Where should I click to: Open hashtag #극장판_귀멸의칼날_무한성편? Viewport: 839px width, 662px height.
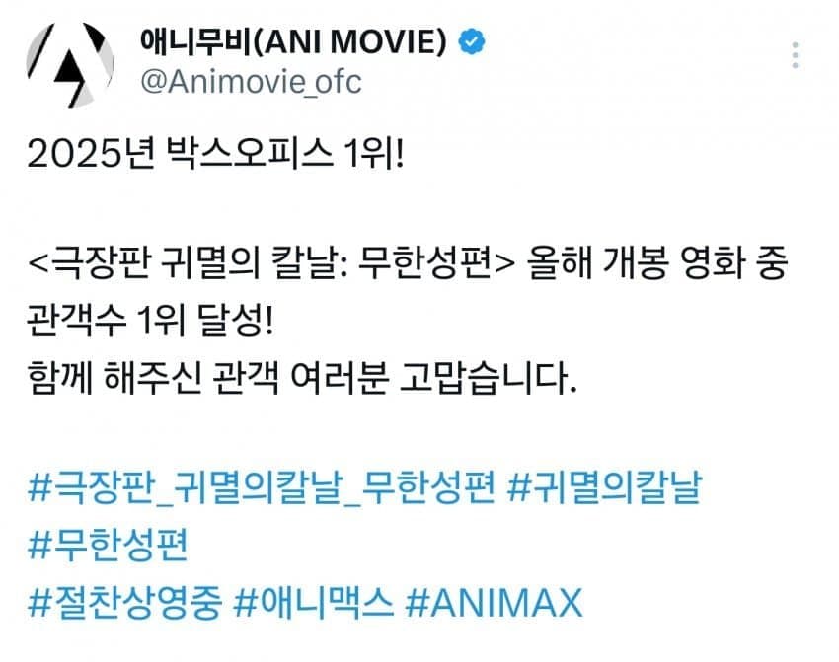262,487
